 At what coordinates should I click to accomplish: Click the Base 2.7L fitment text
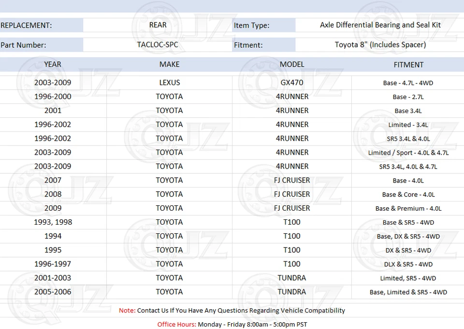pos(408,97)
